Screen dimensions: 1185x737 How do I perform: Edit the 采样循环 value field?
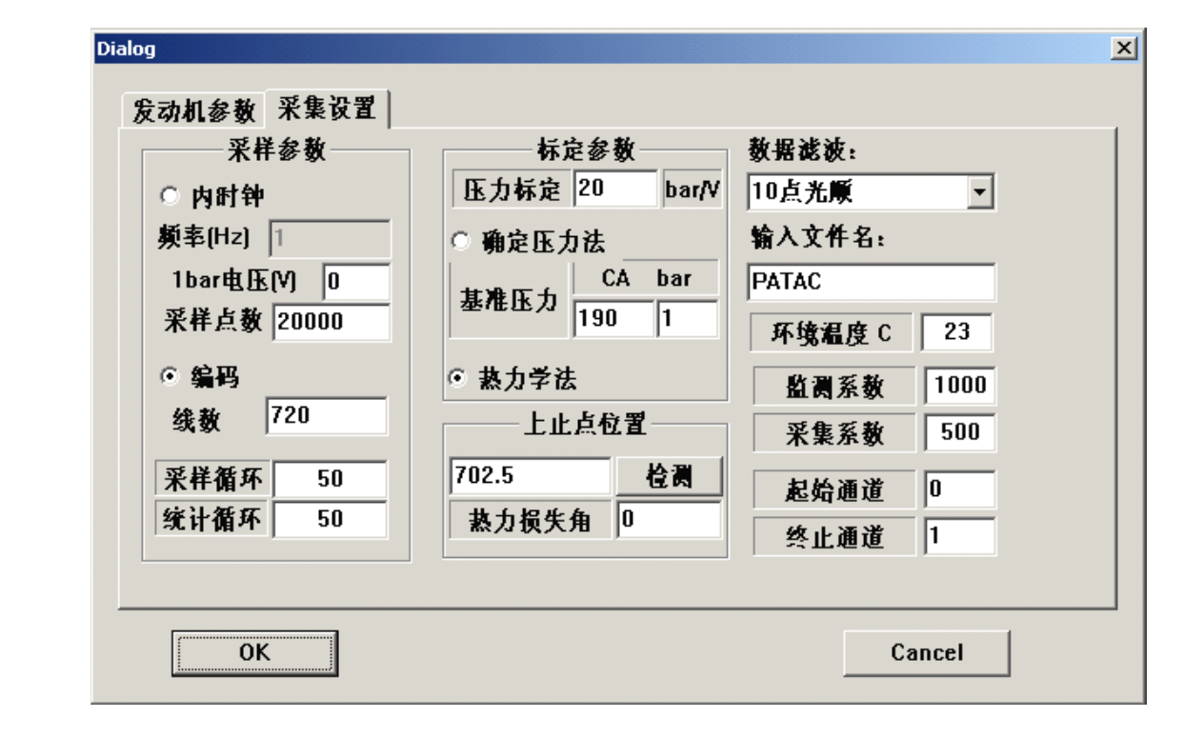tap(331, 478)
